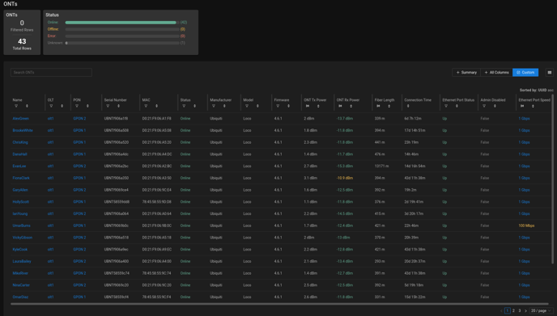Open Ethernet Port Speed range filter

pyautogui.click(x=522, y=106)
